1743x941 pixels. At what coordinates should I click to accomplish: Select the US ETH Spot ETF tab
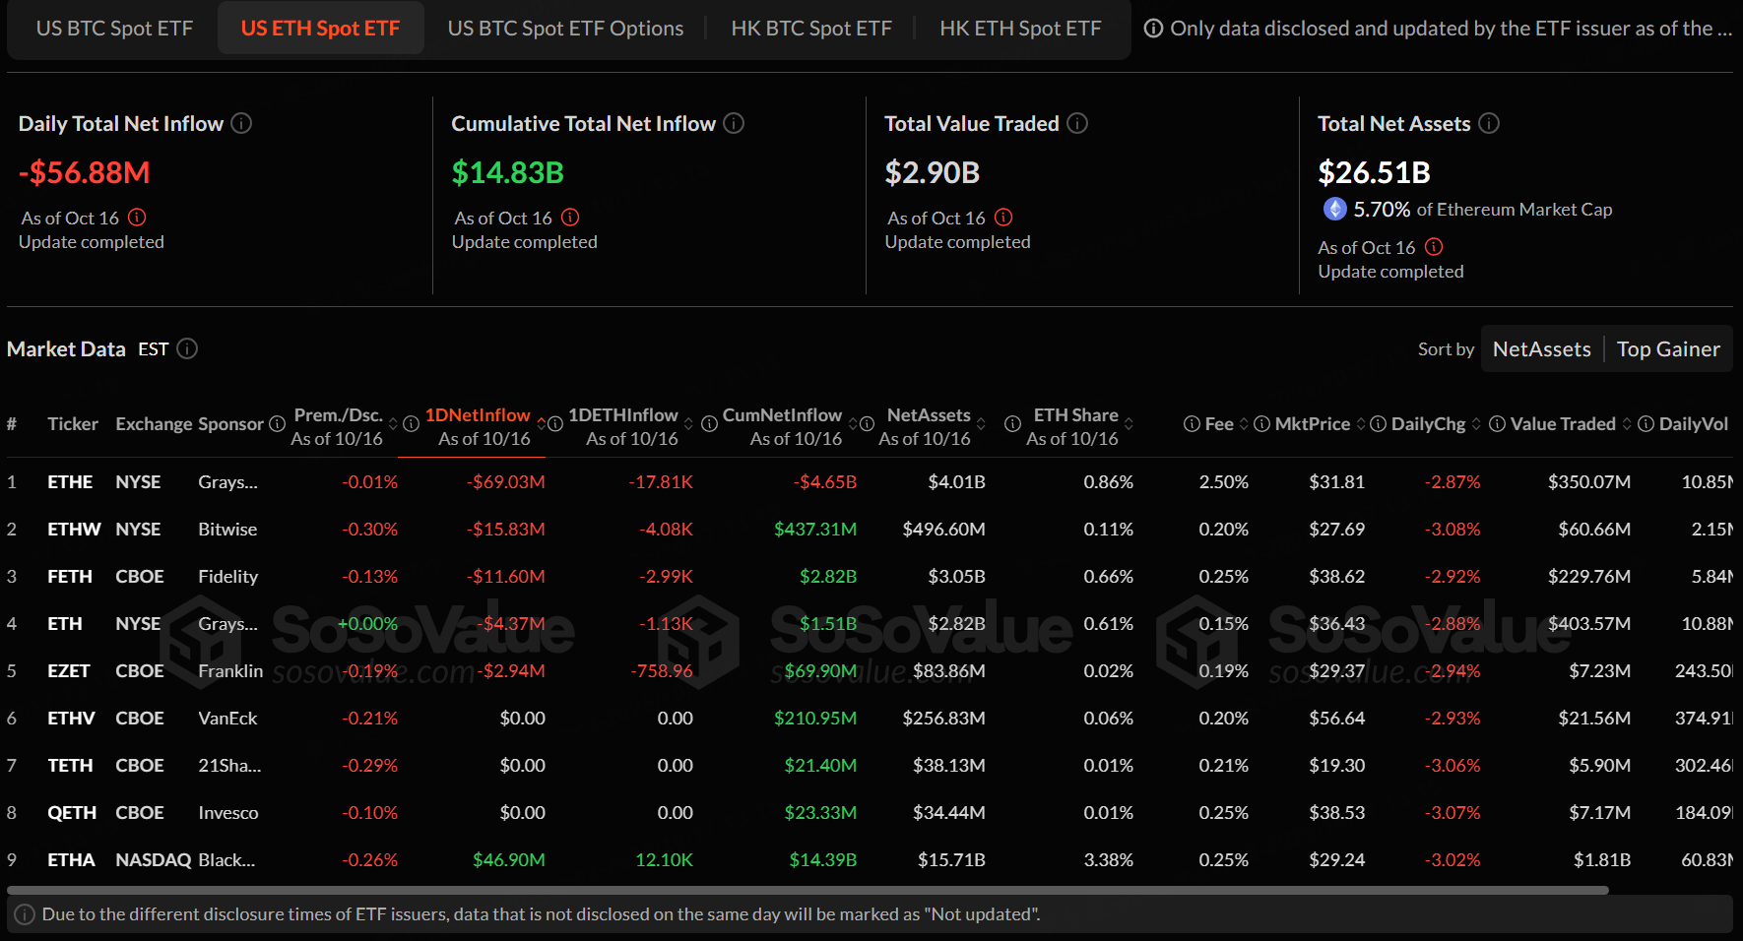tap(321, 29)
